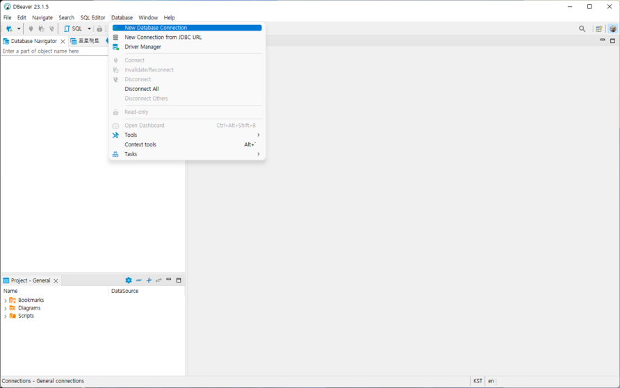Click the new connection plug icon in toolbar
The image size is (620, 388).
[x=9, y=29]
